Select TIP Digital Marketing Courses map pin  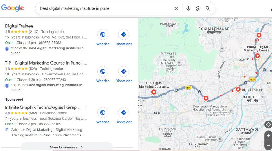(x=154, y=92)
